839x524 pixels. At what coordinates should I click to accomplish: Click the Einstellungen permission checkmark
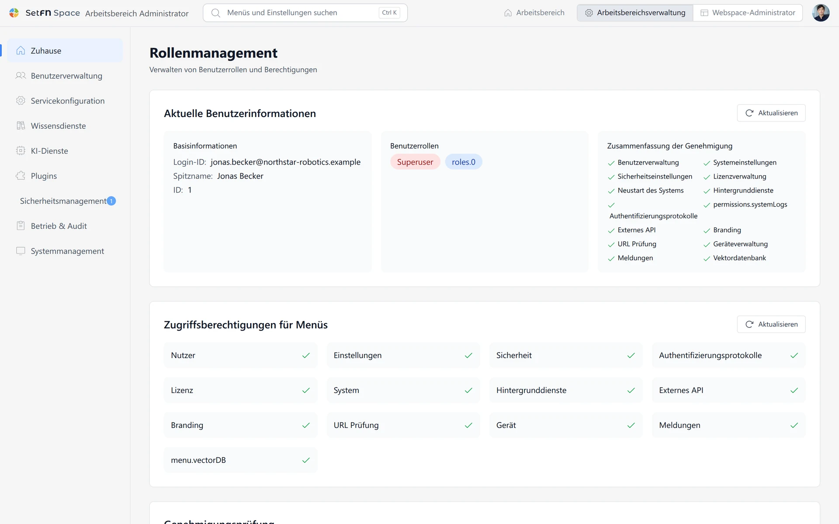pyautogui.click(x=468, y=355)
